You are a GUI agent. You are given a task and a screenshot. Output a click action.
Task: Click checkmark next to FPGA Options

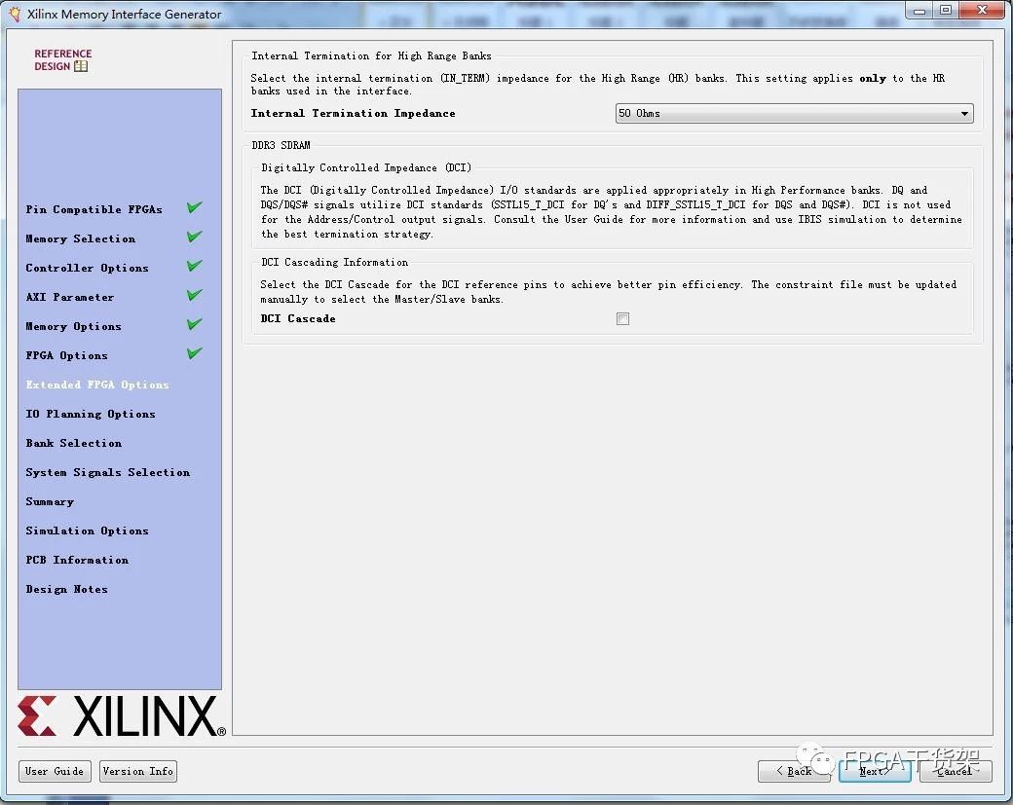(195, 353)
